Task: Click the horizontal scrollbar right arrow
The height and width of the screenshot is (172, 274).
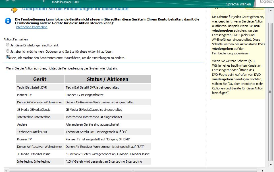Action: coord(262,170)
